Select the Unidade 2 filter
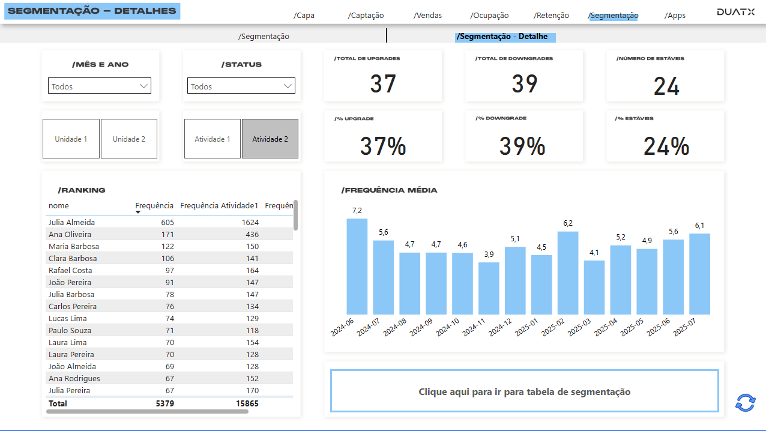 128,139
